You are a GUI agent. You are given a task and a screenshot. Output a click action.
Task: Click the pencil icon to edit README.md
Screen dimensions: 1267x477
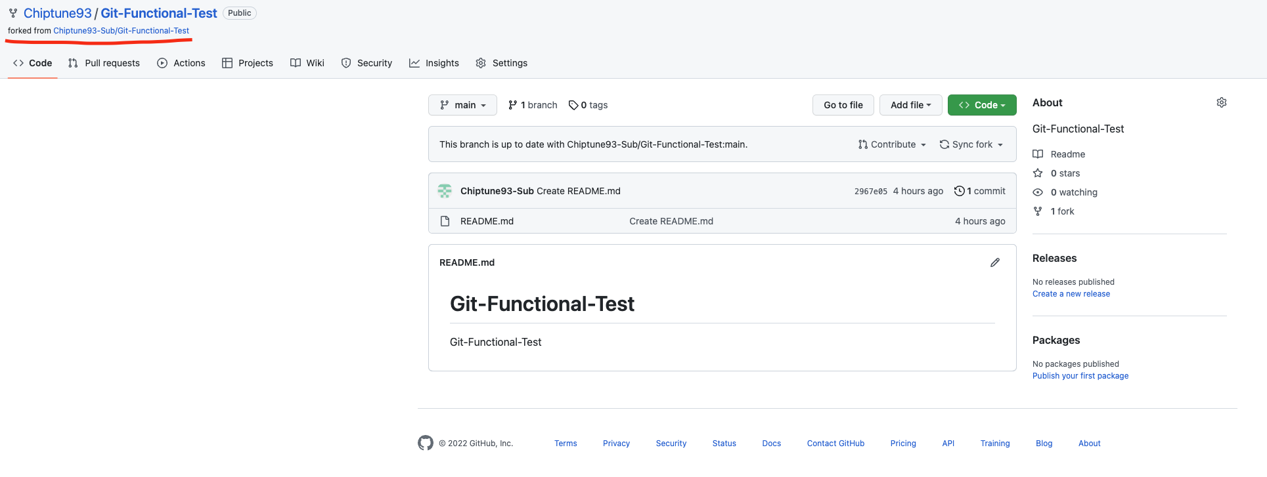pyautogui.click(x=995, y=262)
